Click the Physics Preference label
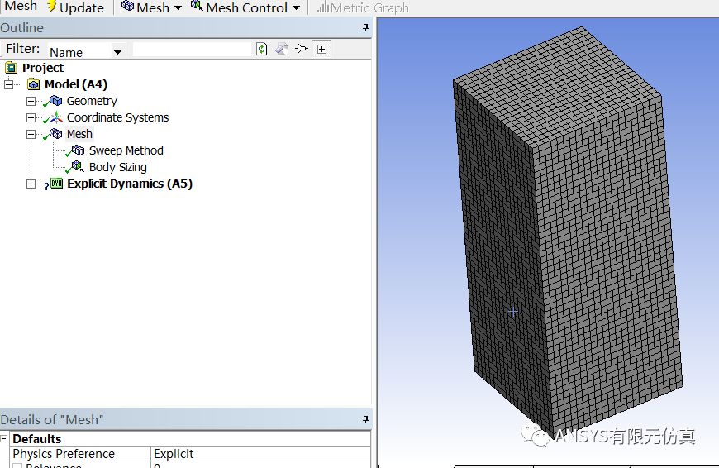Screen dimensions: 719x468 [64, 454]
